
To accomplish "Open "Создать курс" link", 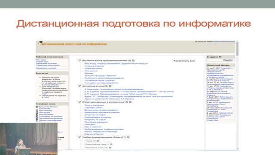I will [x=42, y=62].
